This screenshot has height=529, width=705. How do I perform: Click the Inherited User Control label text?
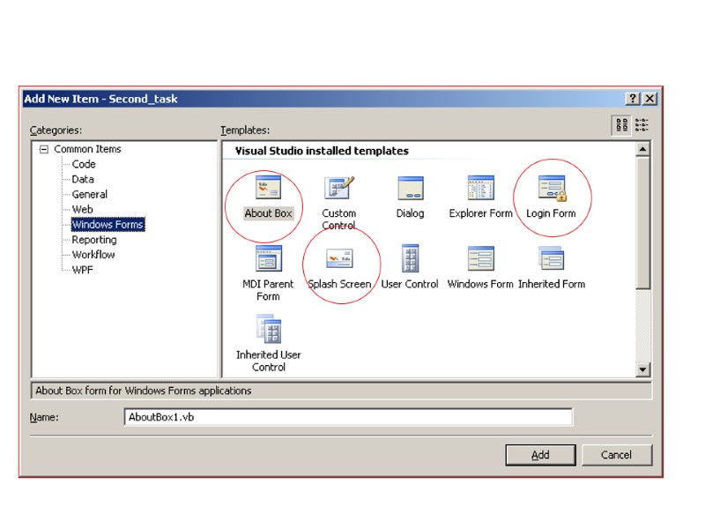pyautogui.click(x=269, y=361)
